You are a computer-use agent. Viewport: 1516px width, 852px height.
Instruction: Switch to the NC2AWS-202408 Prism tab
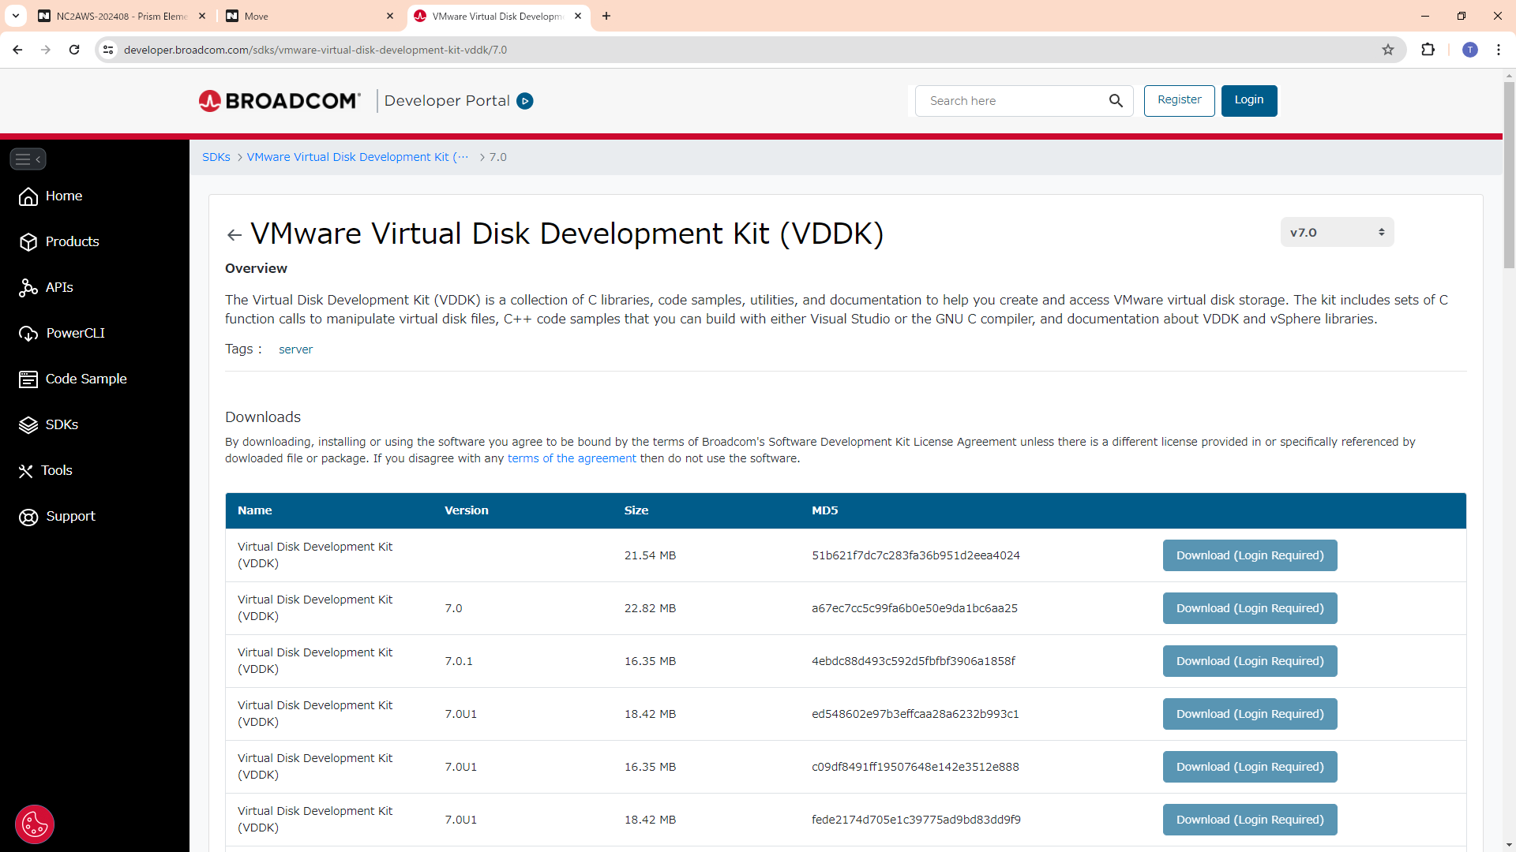click(x=121, y=16)
